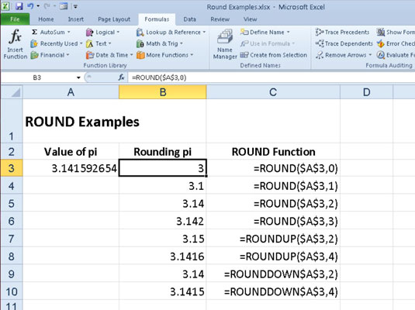This screenshot has width=415, height=310.
Task: Open the Undo history dropdown arrow
Action: pyautogui.click(x=38, y=6)
